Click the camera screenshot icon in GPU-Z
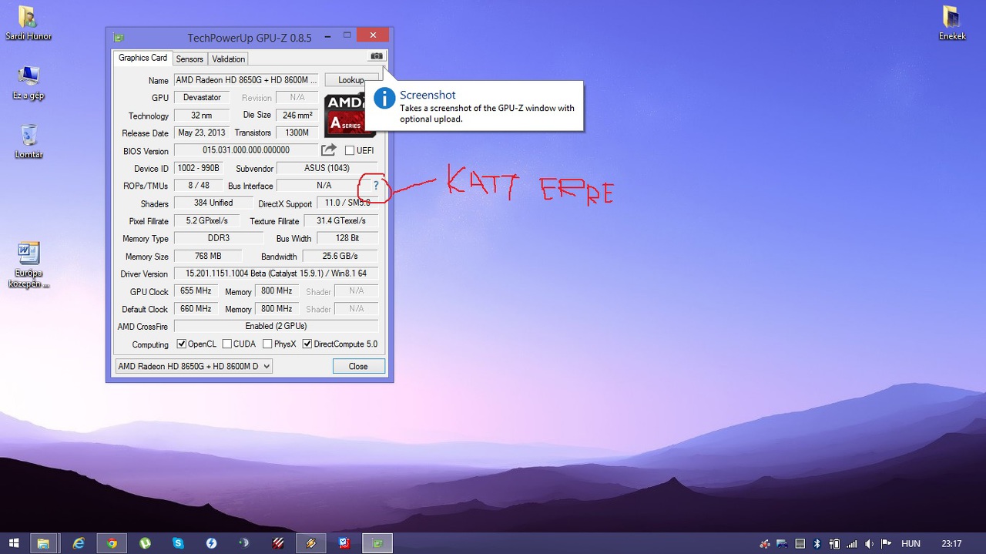 (376, 56)
